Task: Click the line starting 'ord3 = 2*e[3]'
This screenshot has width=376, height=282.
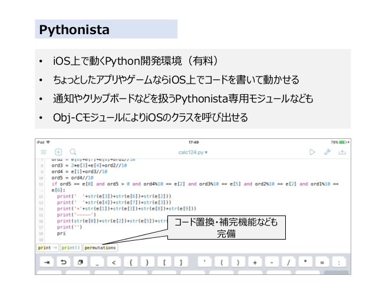Action: click(89, 165)
